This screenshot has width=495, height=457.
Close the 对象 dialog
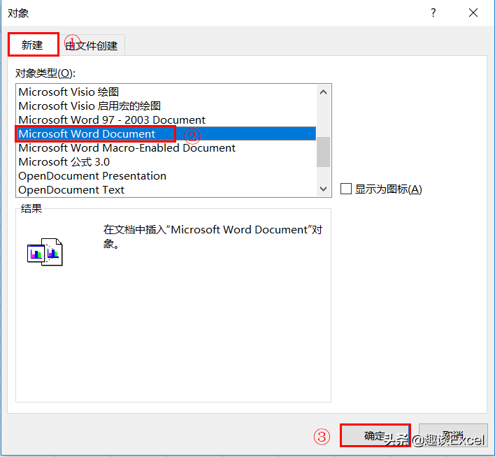coord(473,13)
